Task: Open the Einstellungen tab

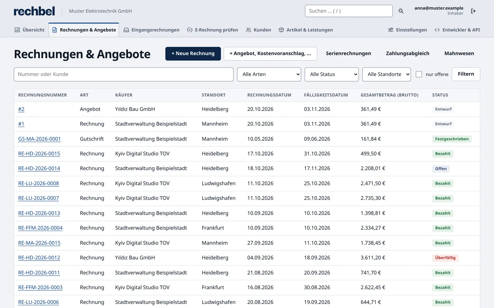Action: pyautogui.click(x=408, y=30)
